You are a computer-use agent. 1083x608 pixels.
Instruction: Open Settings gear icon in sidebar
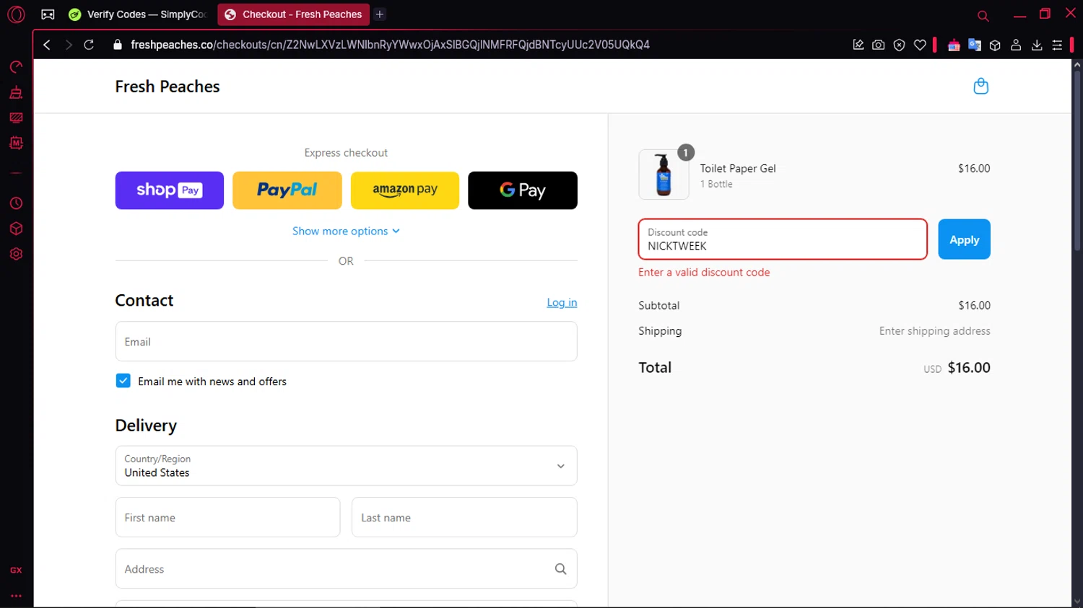click(16, 254)
